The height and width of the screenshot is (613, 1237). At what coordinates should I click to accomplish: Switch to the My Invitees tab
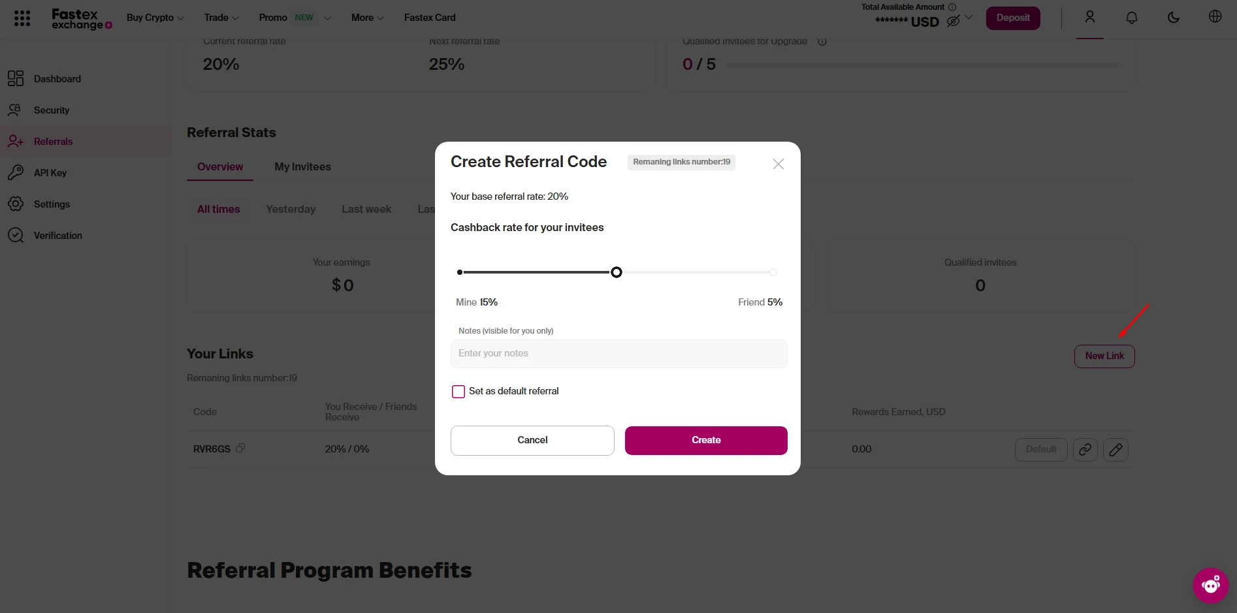click(302, 167)
